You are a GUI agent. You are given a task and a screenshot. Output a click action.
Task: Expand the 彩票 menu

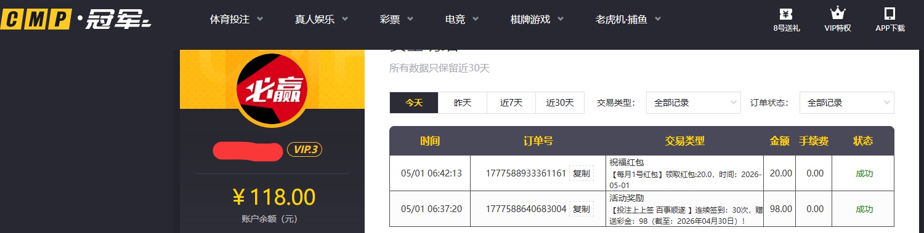tap(397, 19)
